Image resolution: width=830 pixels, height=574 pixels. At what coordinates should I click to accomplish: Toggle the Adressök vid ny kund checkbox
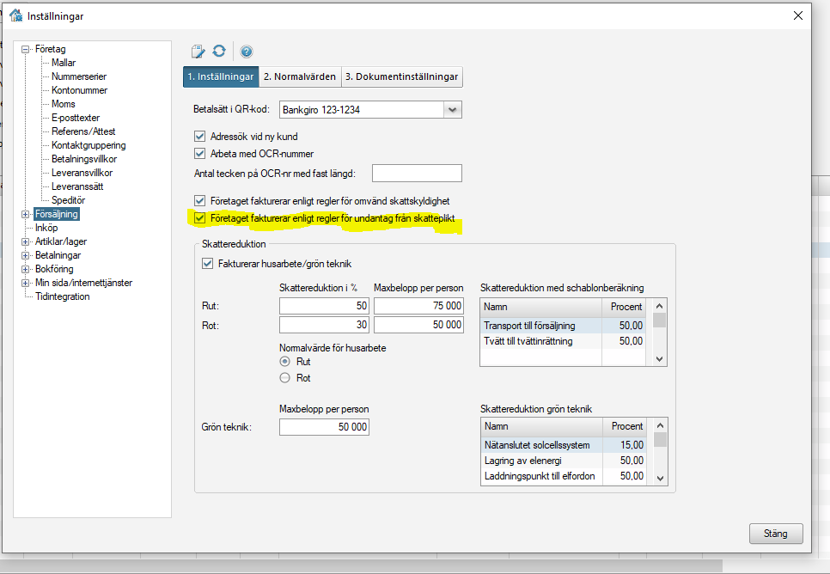point(200,137)
